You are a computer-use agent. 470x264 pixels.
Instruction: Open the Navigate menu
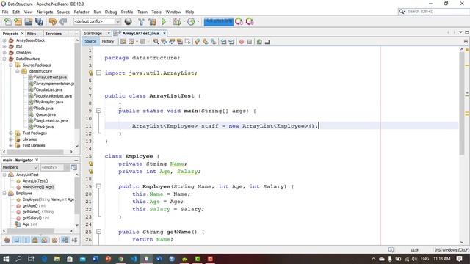pyautogui.click(x=45, y=12)
